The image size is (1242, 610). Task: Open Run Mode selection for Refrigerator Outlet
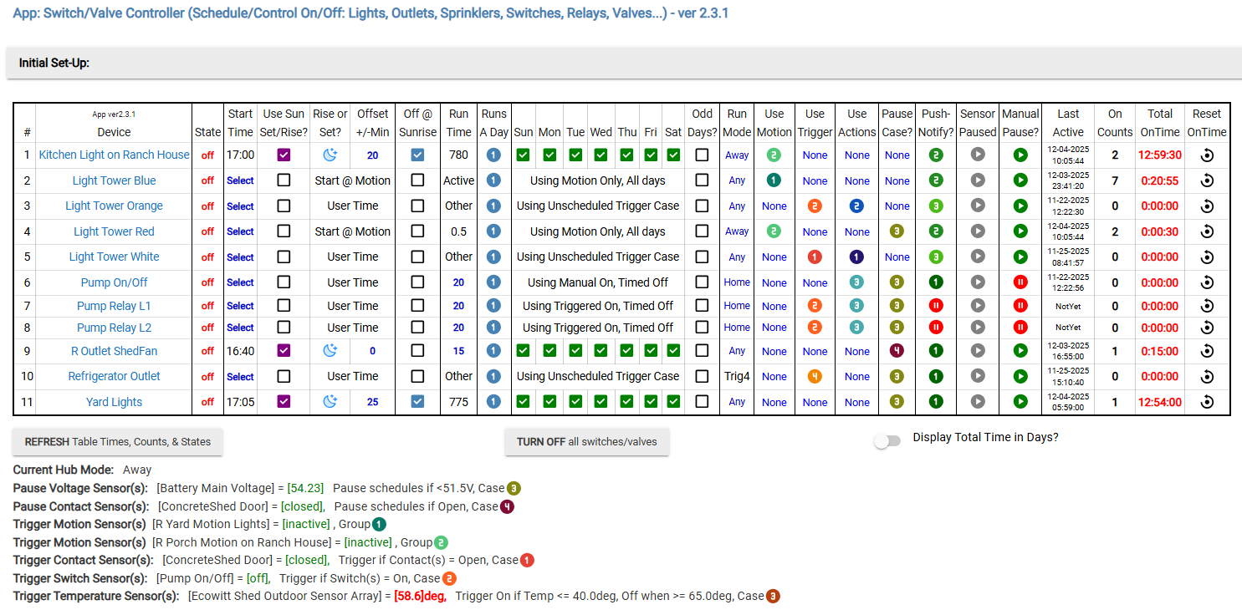736,377
